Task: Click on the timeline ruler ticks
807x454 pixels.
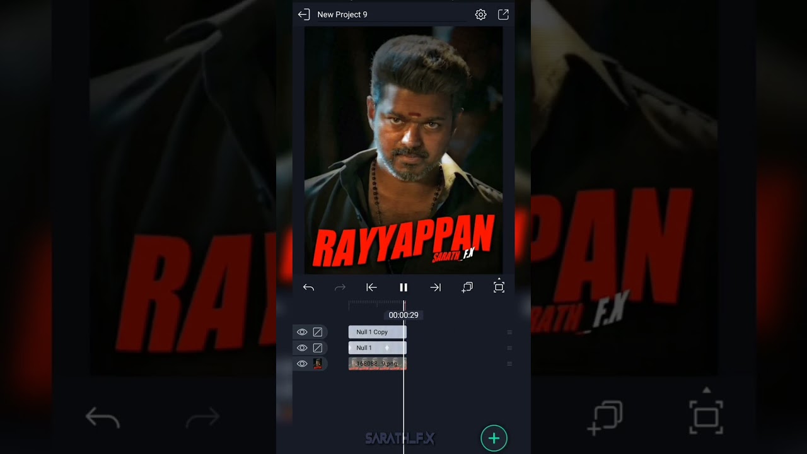Action: pos(376,303)
